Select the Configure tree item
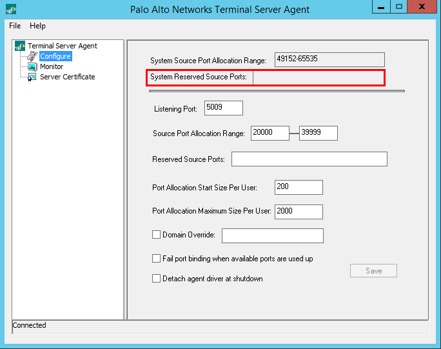Image resolution: width=441 pixels, height=349 pixels. pyautogui.click(x=55, y=56)
